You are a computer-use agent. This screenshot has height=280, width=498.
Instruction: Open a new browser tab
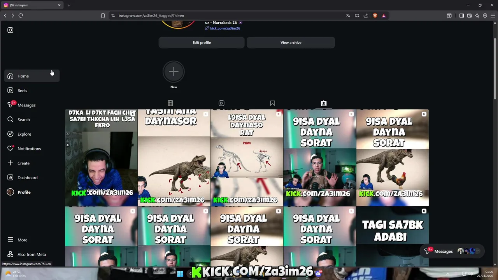(69, 5)
